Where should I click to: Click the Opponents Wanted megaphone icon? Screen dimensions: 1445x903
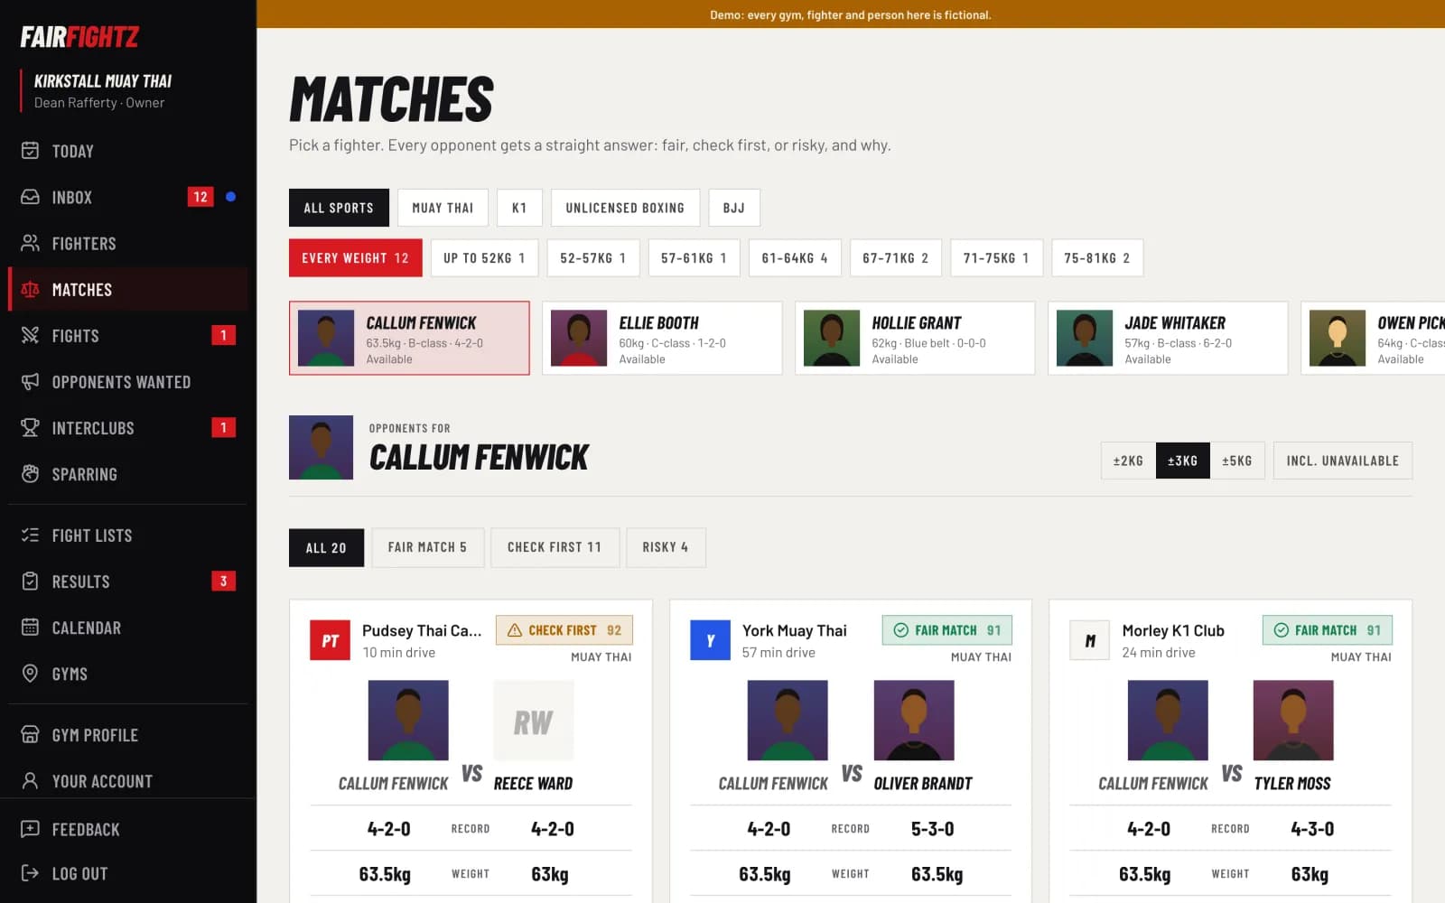(30, 382)
